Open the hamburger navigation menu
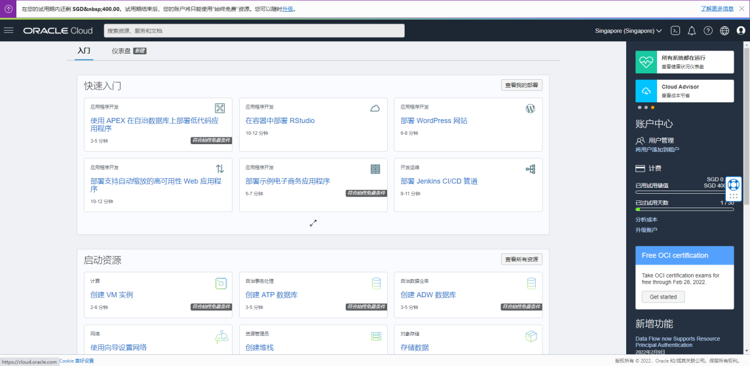The height and width of the screenshot is (366, 750). coord(8,31)
